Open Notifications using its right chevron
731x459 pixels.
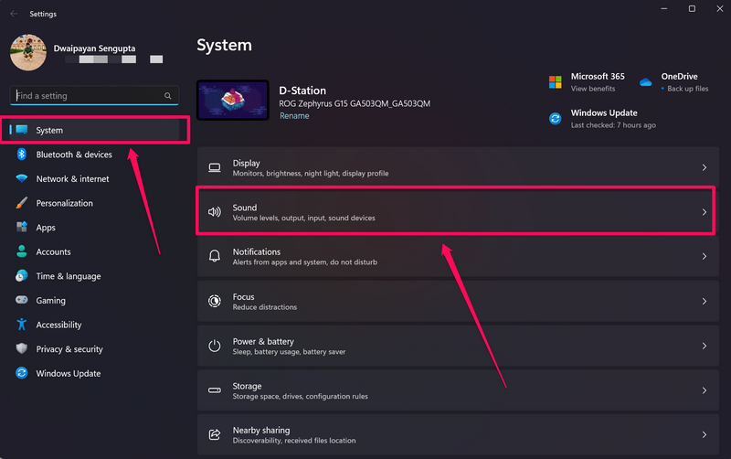(704, 257)
